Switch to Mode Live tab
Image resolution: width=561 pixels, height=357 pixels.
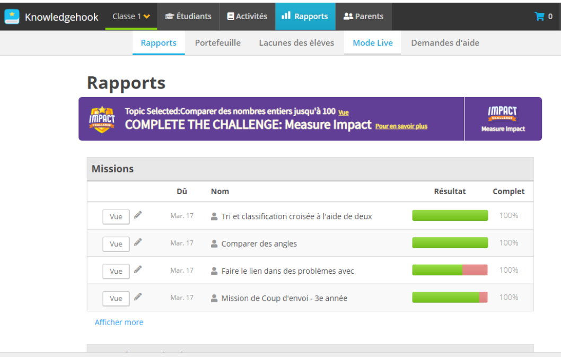coord(372,43)
